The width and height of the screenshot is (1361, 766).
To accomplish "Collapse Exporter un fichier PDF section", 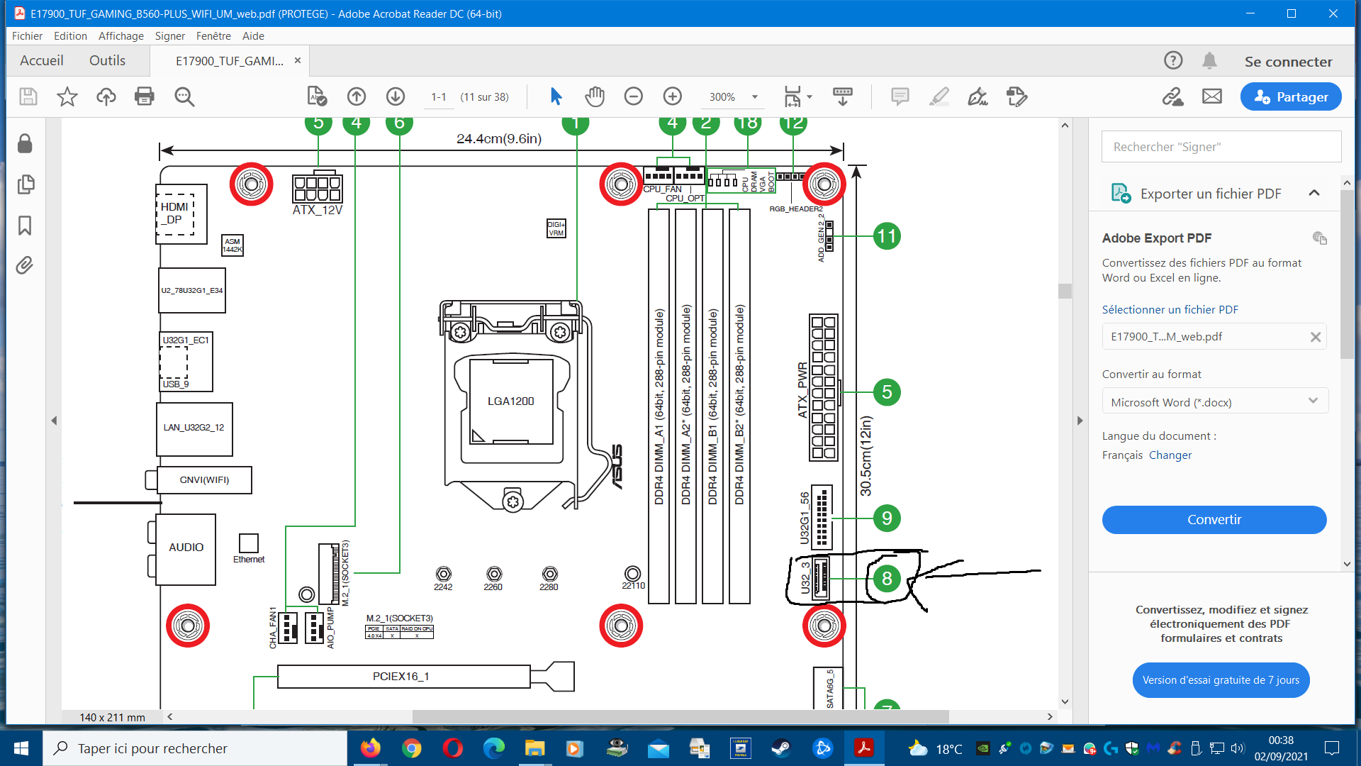I will click(x=1314, y=193).
